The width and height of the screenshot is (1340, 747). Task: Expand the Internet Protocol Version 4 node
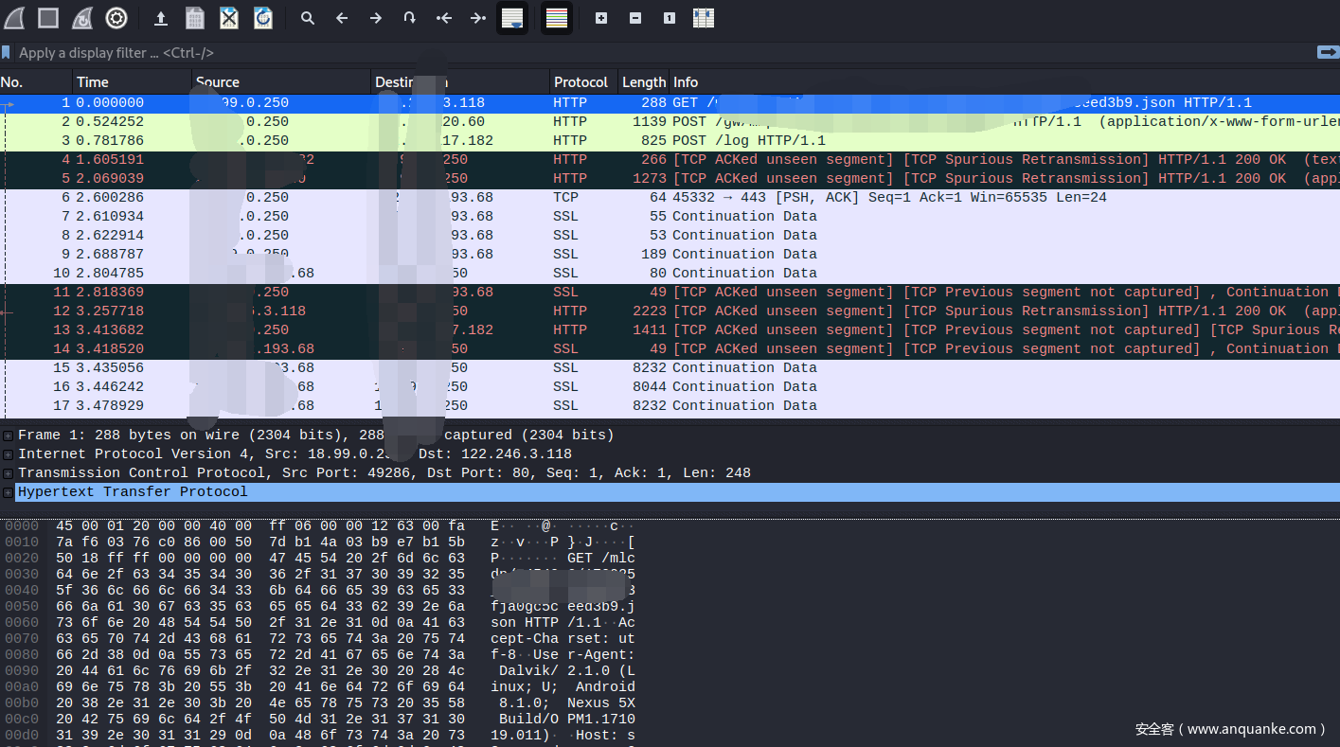[8, 454]
